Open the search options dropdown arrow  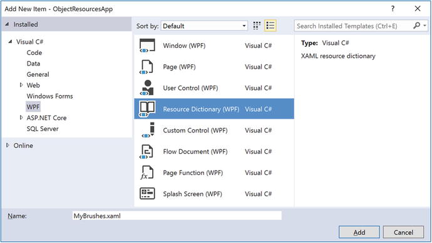(424, 26)
